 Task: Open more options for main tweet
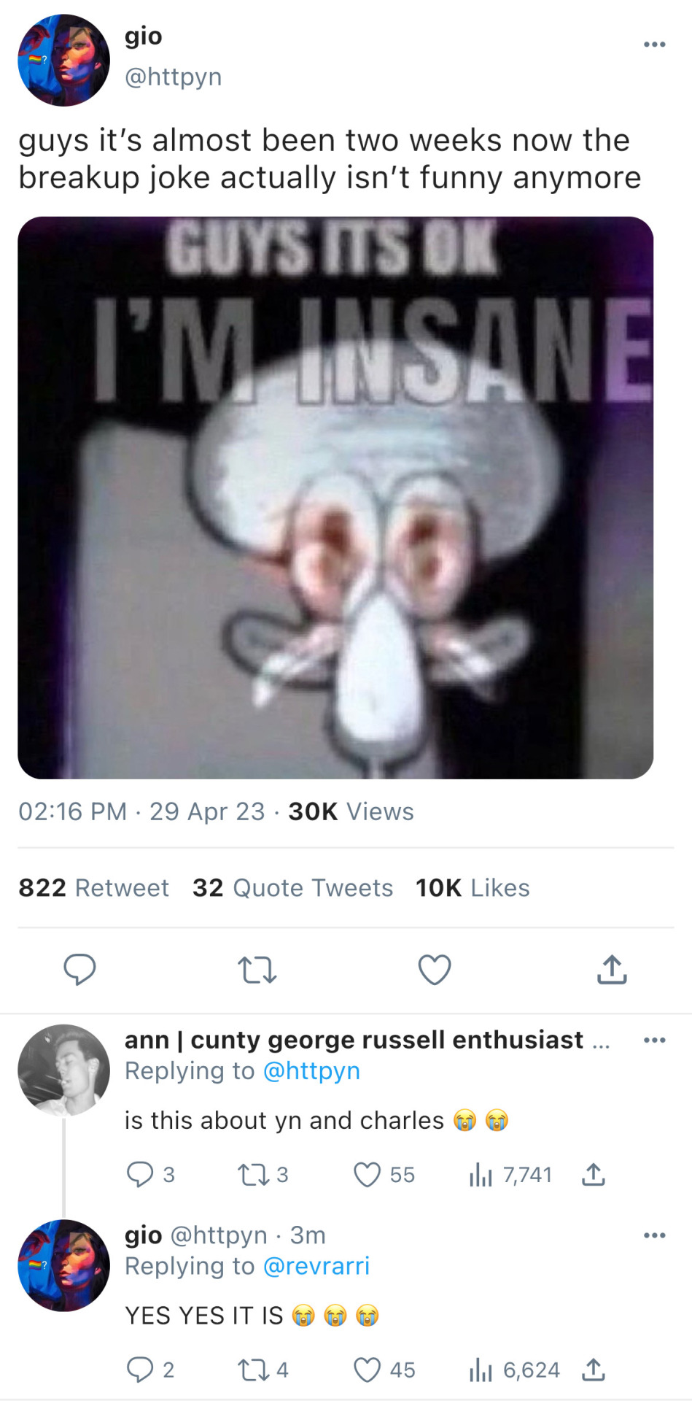pos(654,45)
